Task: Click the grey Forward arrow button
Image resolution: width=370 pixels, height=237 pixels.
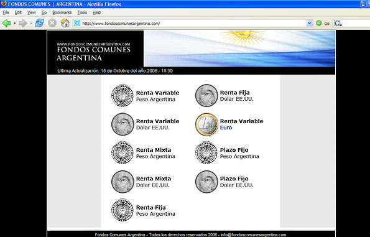Action: click(23, 23)
